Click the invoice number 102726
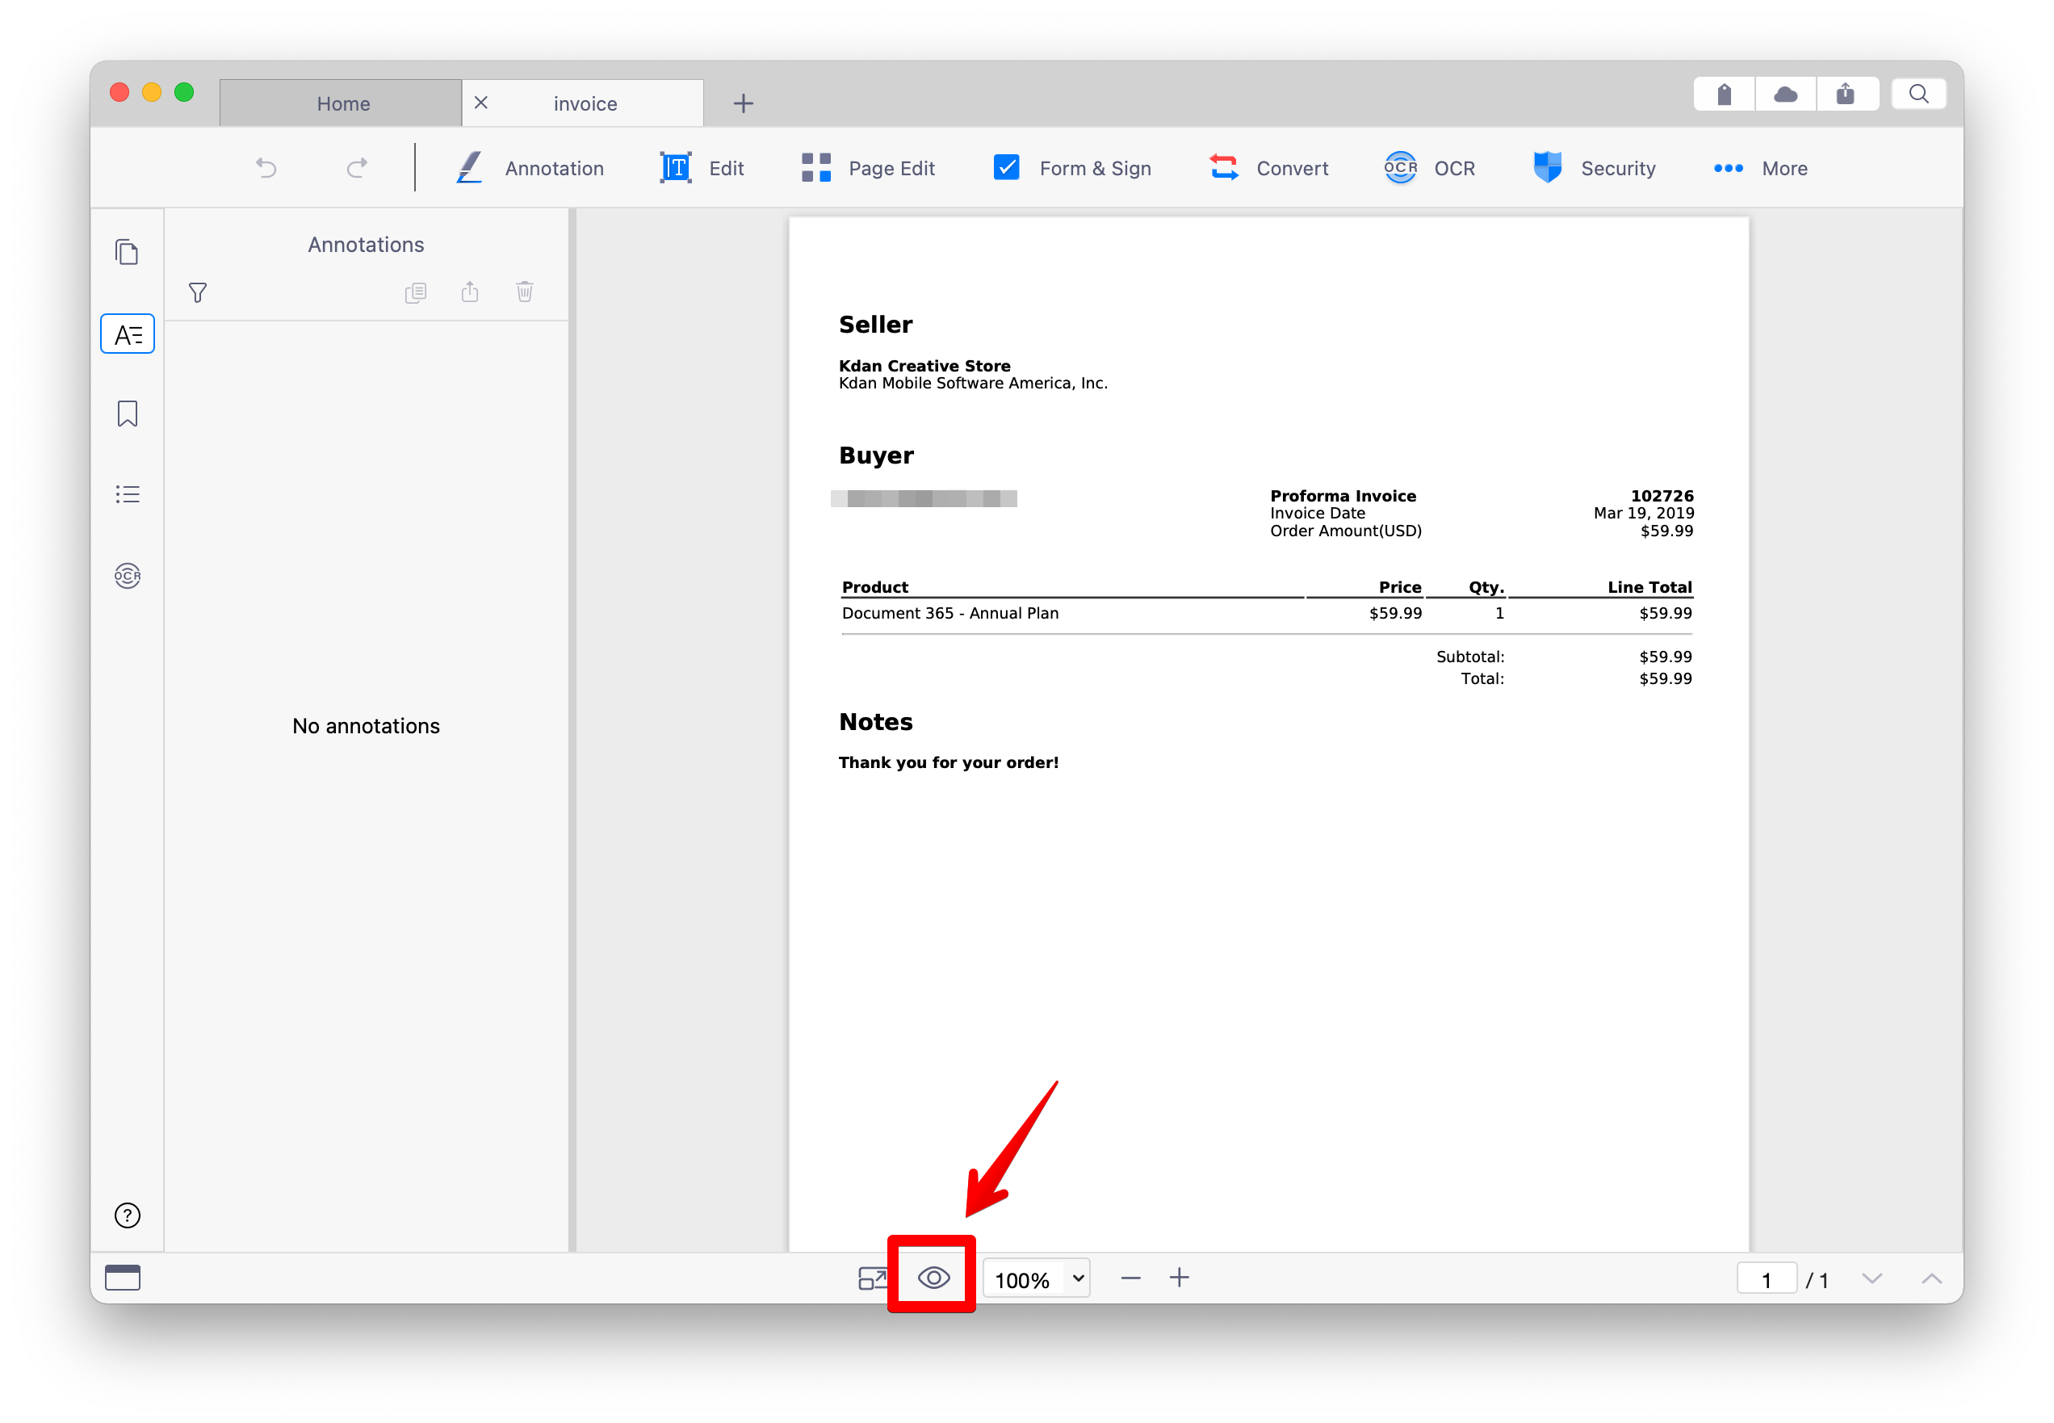Viewport: 2054px width, 1423px height. click(x=1662, y=496)
